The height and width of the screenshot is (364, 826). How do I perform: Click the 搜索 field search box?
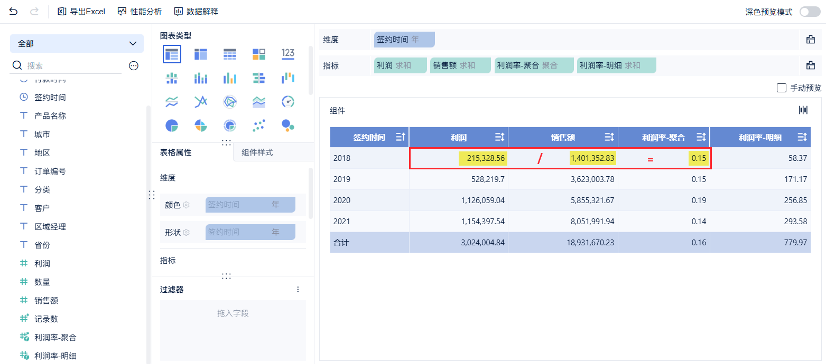(66, 65)
